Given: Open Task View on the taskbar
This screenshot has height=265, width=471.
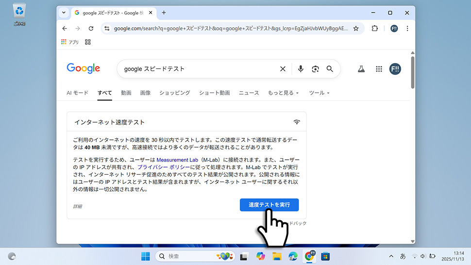Looking at the screenshot, I should (x=244, y=256).
